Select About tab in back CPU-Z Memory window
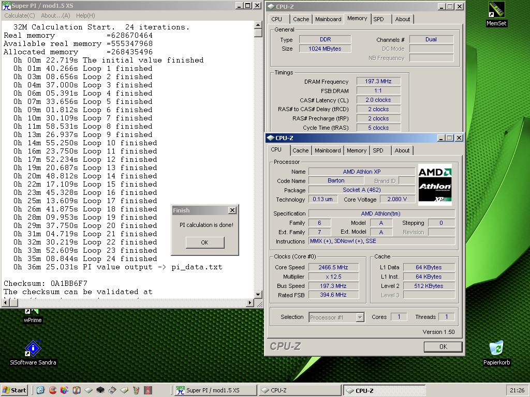530x397 pixels. tap(403, 19)
